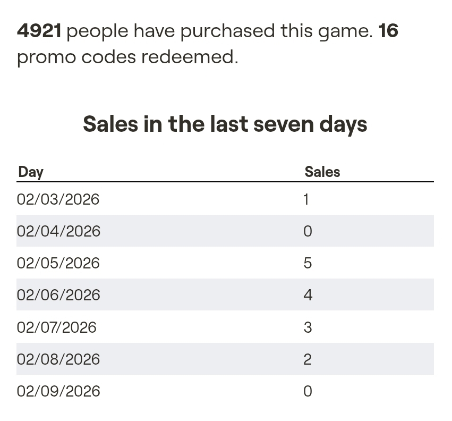
Task: Click the sales value 4 for 02/06/2026
Action: pyautogui.click(x=308, y=295)
